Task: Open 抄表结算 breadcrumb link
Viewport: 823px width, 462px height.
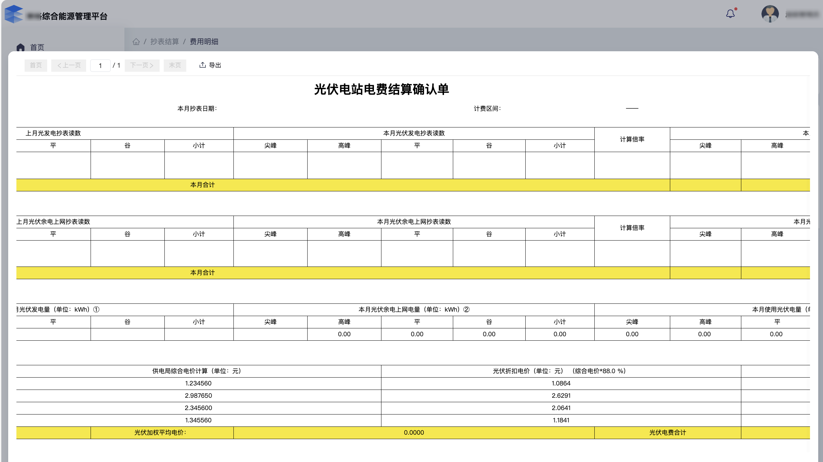Action: tap(165, 42)
